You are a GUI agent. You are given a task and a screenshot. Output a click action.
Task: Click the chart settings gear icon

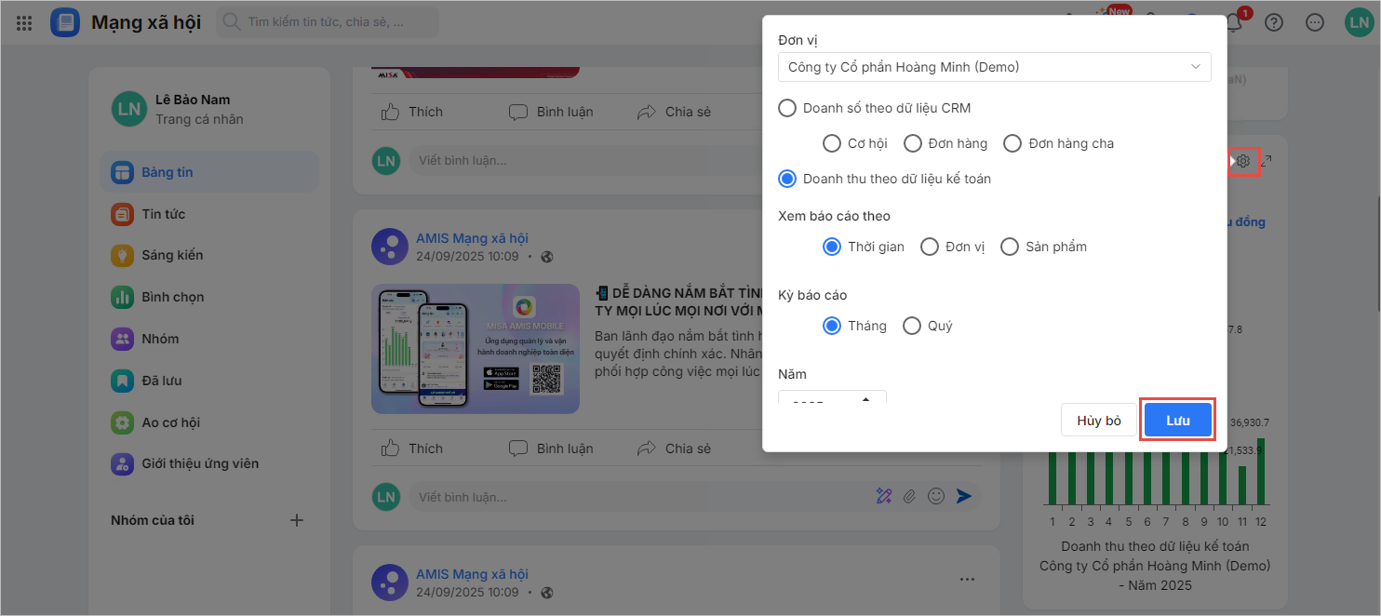[1243, 161]
